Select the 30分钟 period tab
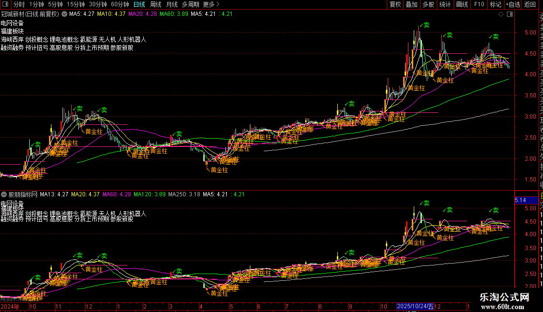The image size is (543, 312). coord(98,4)
